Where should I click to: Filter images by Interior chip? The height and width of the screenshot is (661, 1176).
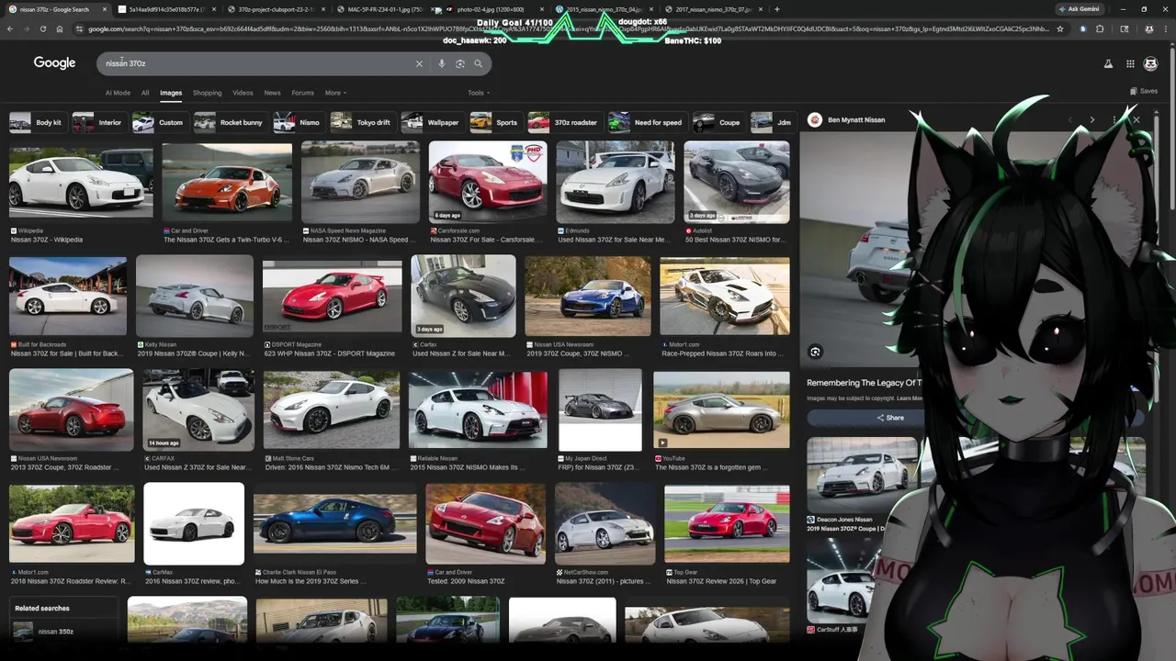(98, 122)
